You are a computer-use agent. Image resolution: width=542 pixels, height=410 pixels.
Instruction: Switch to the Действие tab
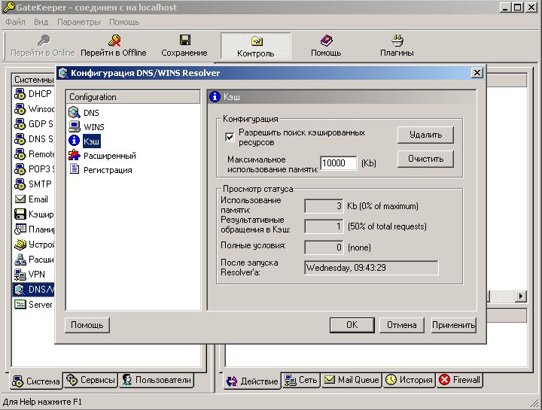pos(252,381)
